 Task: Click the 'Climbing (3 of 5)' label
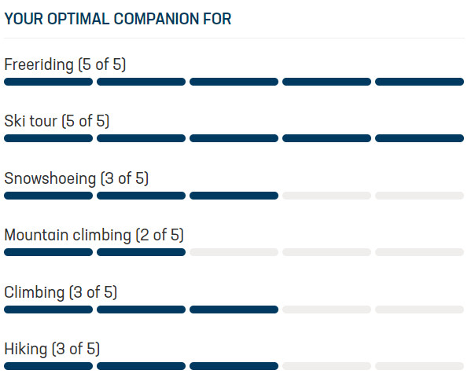pyautogui.click(x=61, y=292)
